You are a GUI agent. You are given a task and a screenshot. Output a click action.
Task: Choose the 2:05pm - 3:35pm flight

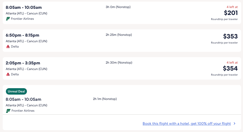(x=23, y=63)
